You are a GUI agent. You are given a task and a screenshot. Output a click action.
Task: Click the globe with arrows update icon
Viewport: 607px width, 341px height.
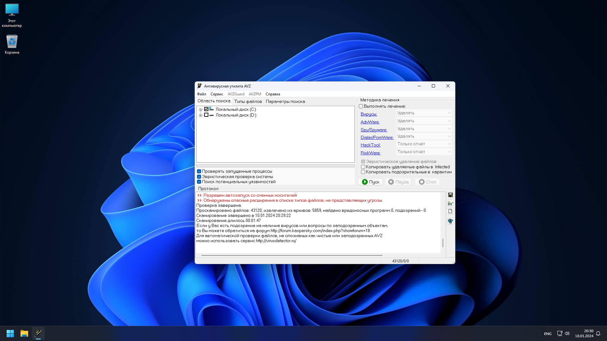coord(450,221)
